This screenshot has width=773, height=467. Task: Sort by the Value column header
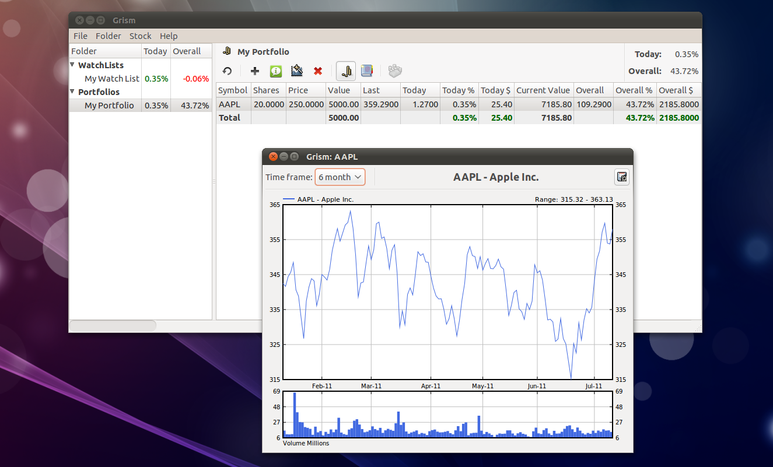(343, 90)
